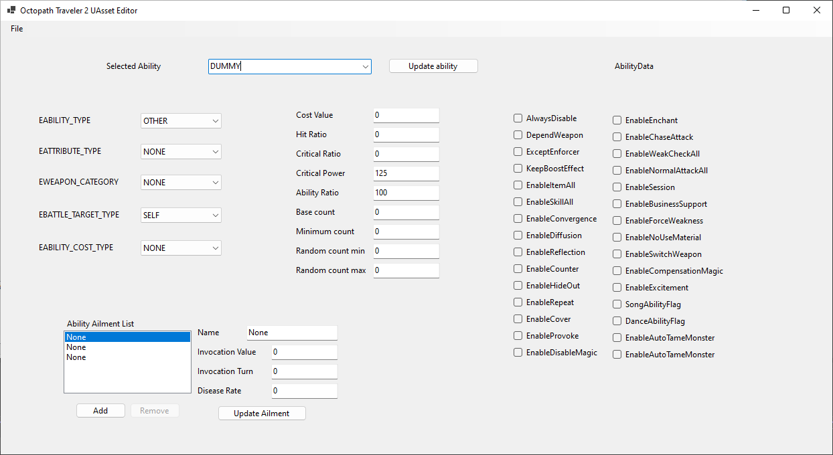
Task: Focus the Invocation Value field
Action: tap(304, 352)
